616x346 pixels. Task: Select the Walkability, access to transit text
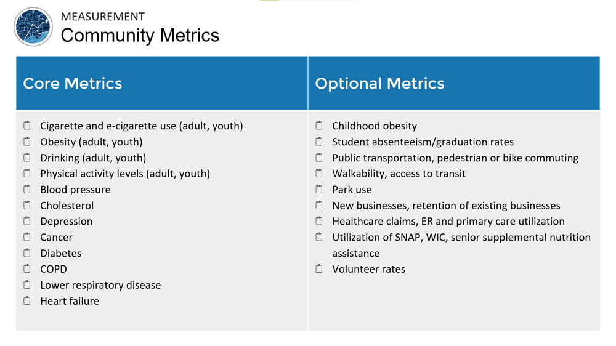click(x=399, y=174)
